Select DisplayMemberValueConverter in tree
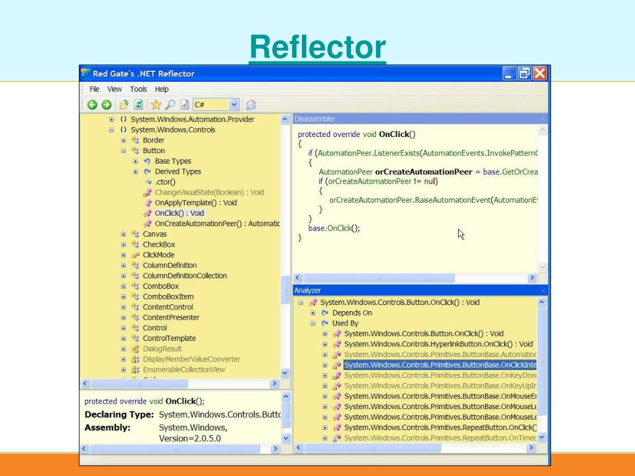 [191, 359]
